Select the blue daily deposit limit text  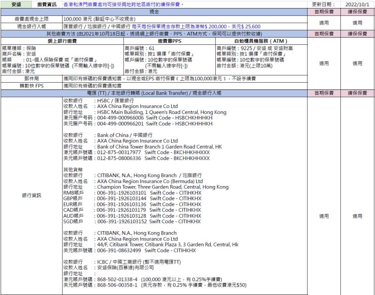pyautogui.click(x=196, y=26)
